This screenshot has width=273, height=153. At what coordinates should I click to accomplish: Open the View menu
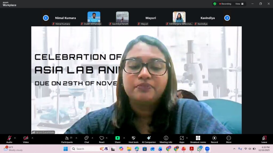239,4
